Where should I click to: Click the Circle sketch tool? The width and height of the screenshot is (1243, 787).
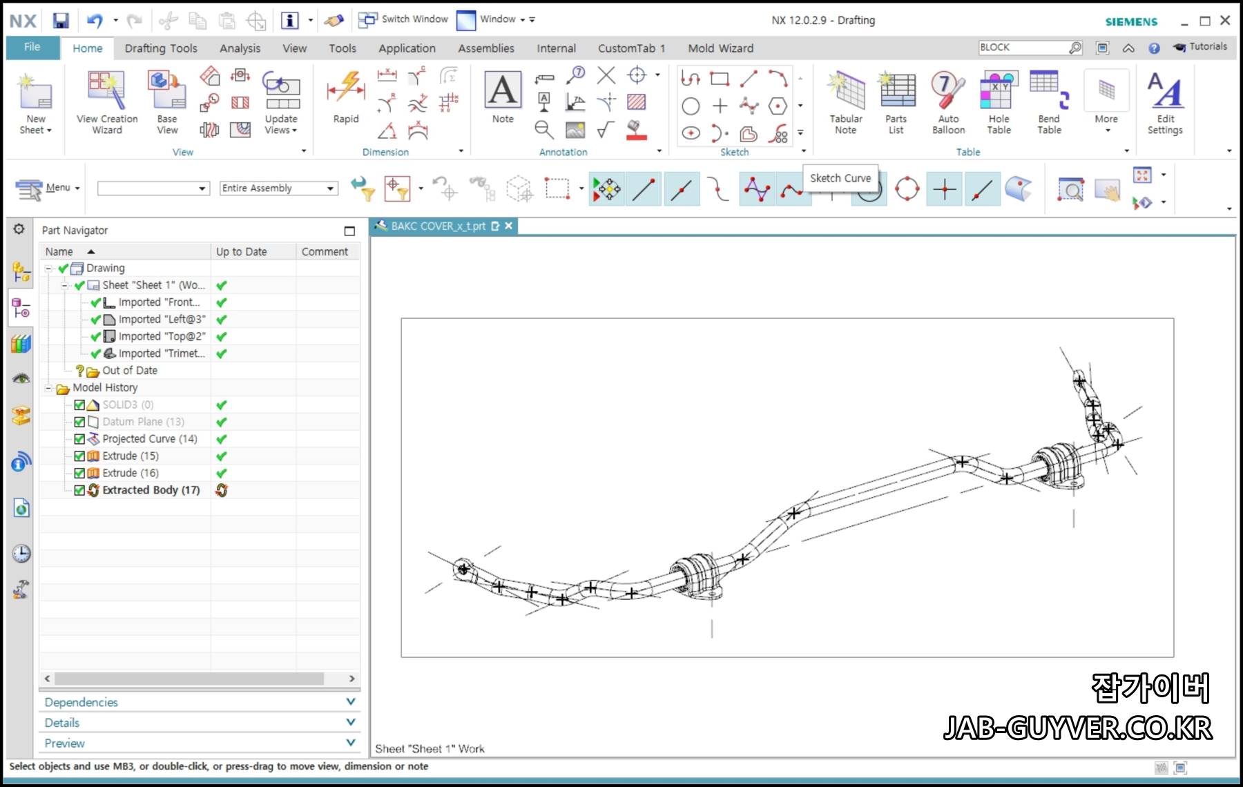tap(691, 106)
